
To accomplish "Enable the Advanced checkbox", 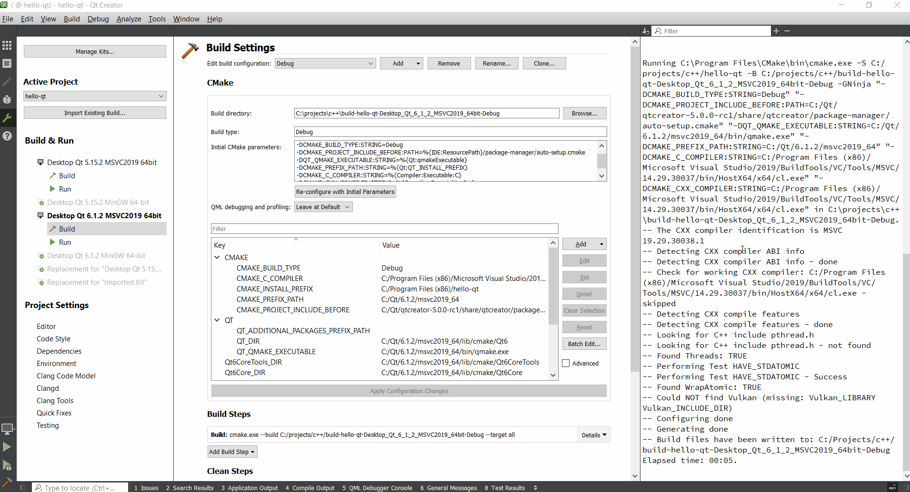I will click(566, 364).
